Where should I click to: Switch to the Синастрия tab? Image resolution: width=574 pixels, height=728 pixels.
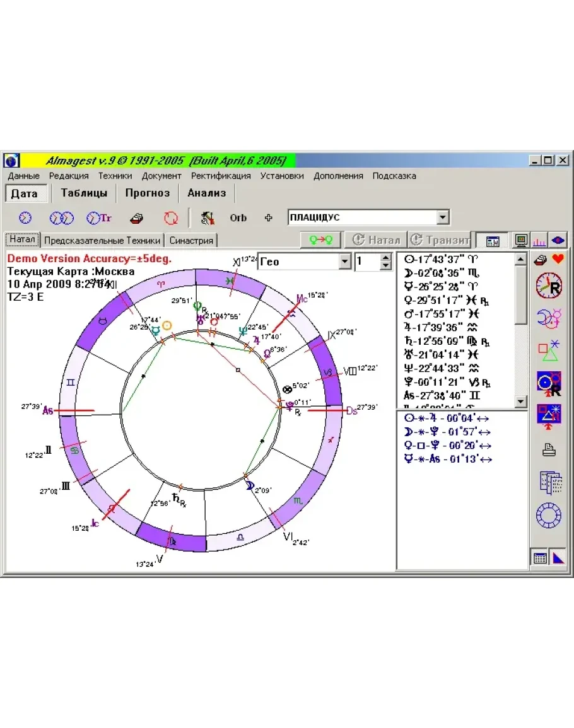(192, 240)
